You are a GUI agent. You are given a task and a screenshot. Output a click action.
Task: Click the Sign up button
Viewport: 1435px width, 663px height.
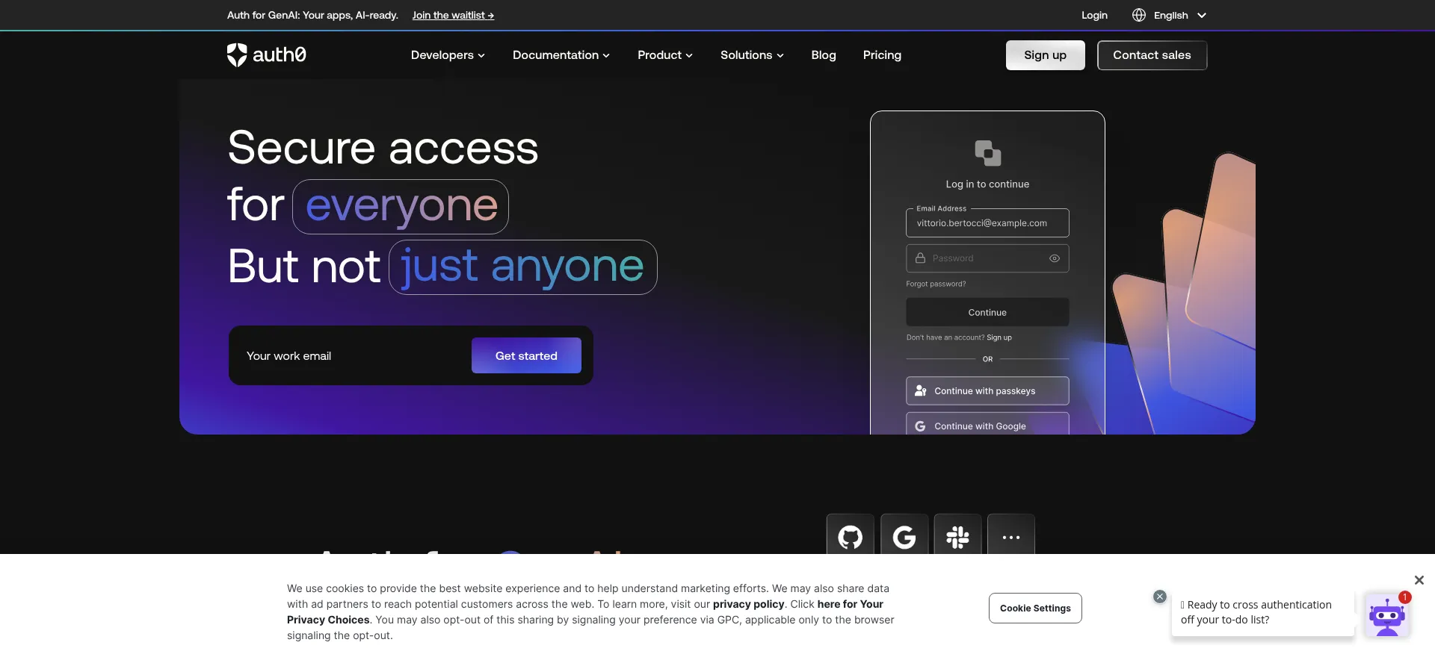point(1045,55)
